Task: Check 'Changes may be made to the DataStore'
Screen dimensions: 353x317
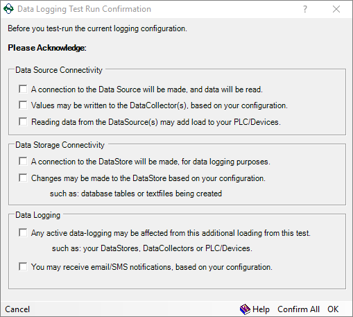Action: point(23,178)
